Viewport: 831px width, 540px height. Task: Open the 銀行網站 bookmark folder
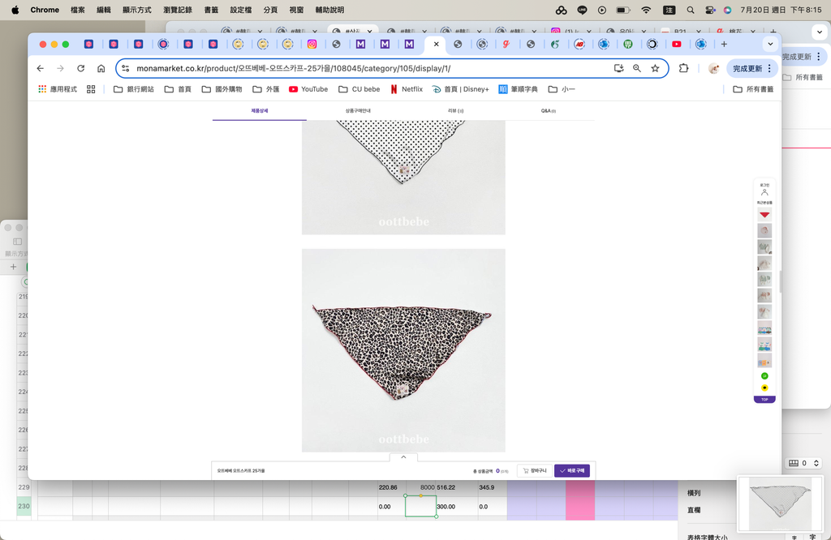pos(134,89)
